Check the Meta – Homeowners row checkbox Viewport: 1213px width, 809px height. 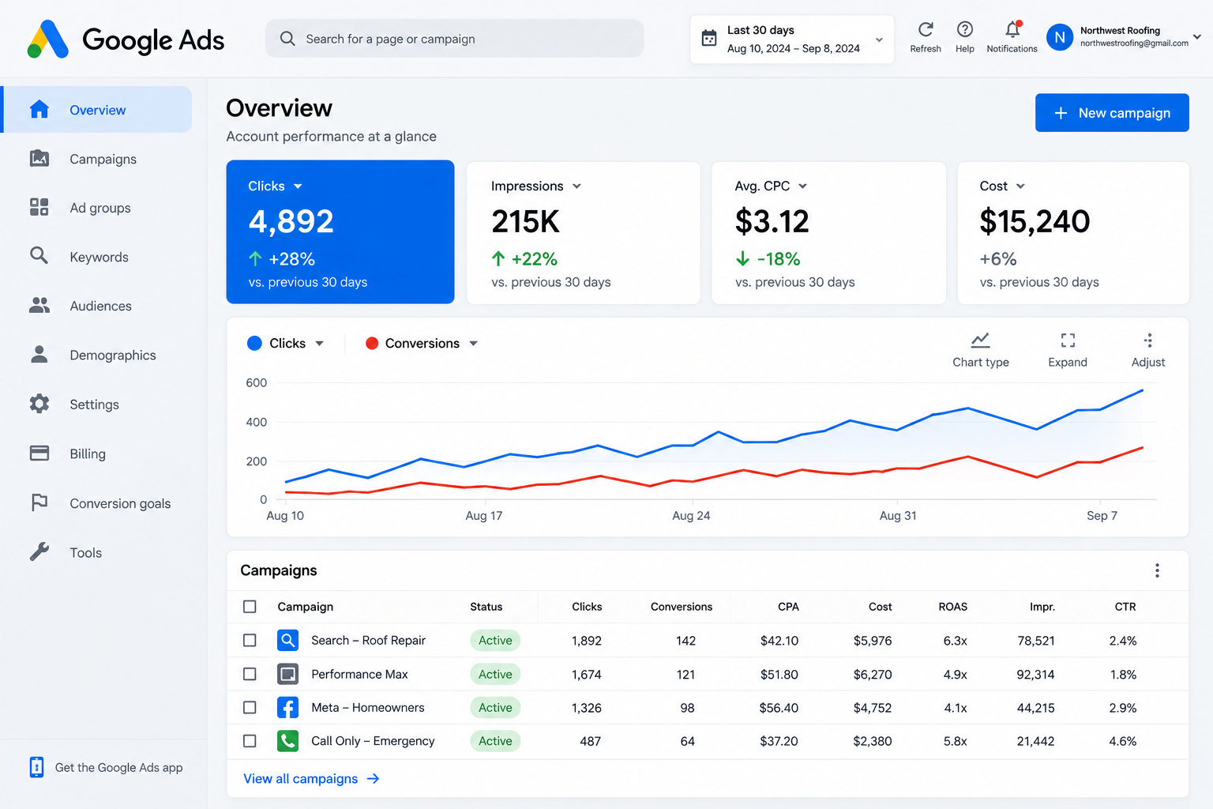(250, 707)
